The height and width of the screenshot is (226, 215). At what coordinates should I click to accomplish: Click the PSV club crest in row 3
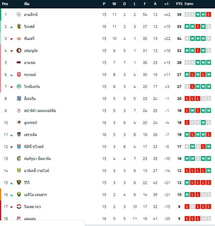tap(19, 39)
